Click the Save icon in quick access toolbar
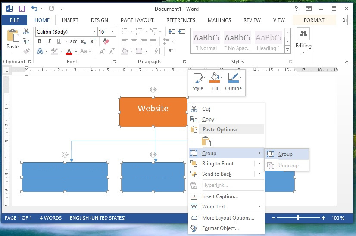 coord(22,9)
